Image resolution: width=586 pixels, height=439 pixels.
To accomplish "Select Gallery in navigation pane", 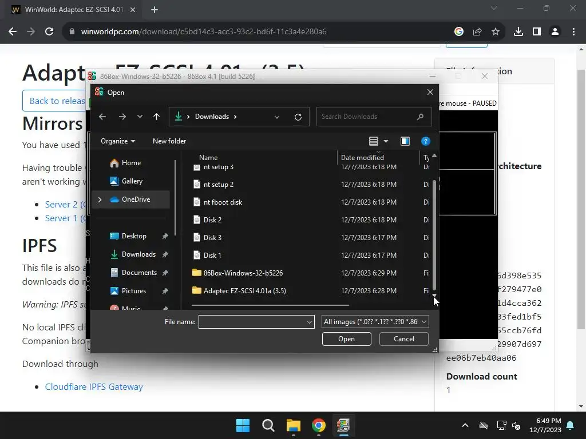I will pos(131,181).
